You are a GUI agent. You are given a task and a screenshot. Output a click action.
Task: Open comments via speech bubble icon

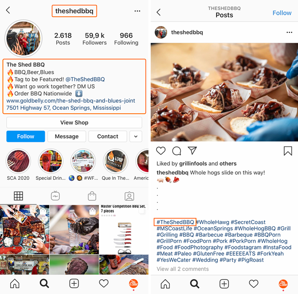[176, 151]
